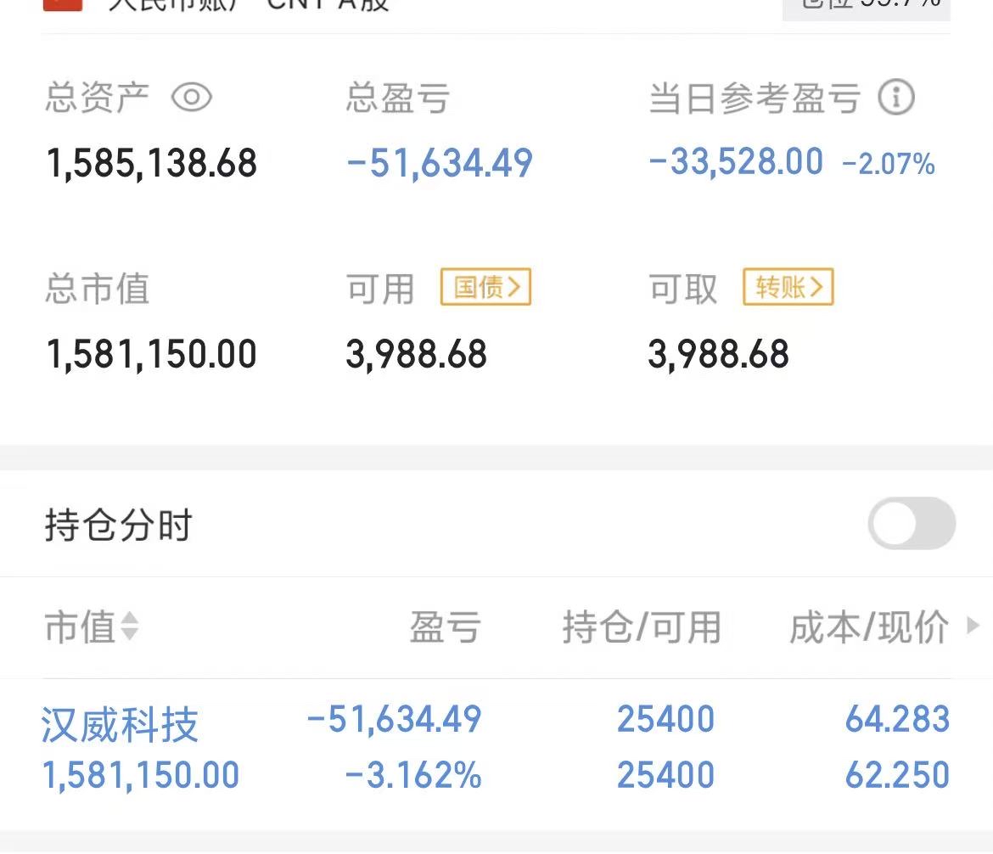Enable the 持仓分时 switch
993x854 pixels.
click(912, 524)
